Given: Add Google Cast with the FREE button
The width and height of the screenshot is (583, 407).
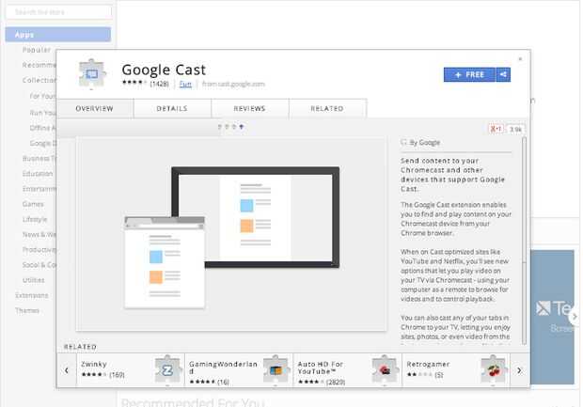Looking at the screenshot, I should coord(469,74).
